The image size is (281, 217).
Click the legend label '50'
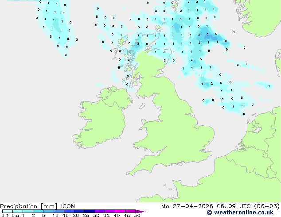pos(137,215)
